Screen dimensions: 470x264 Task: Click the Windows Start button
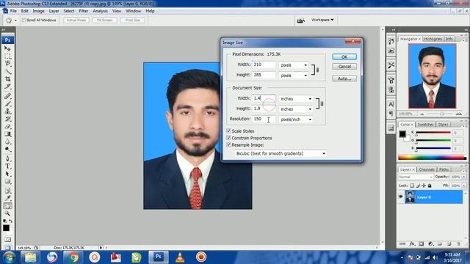[x=9, y=257]
